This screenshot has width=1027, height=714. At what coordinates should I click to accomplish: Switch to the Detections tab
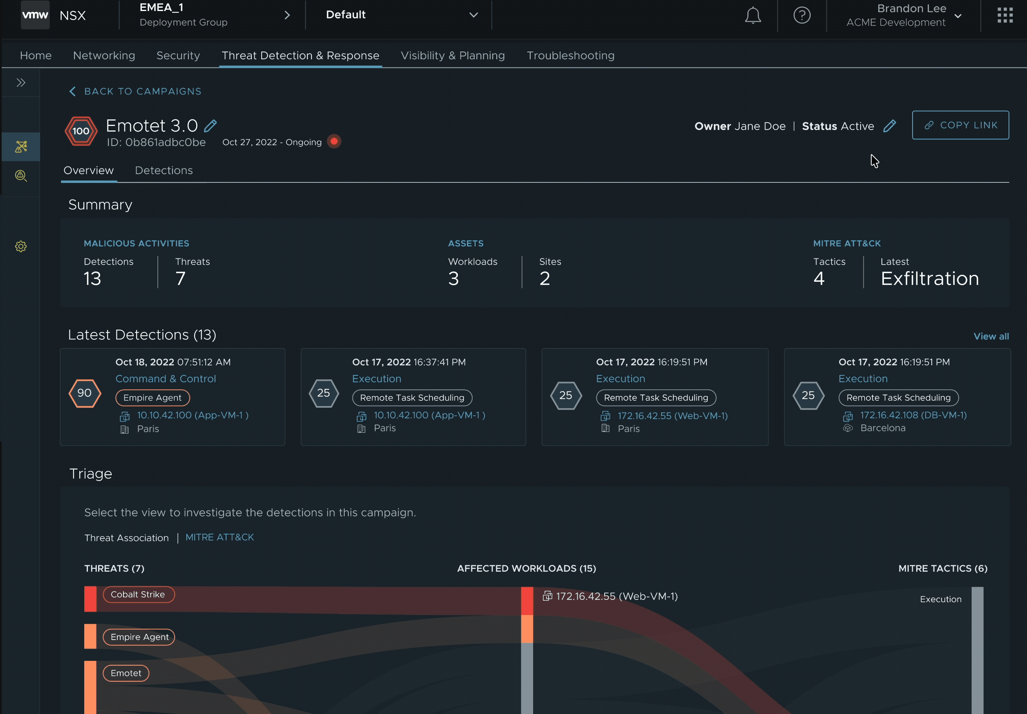164,171
